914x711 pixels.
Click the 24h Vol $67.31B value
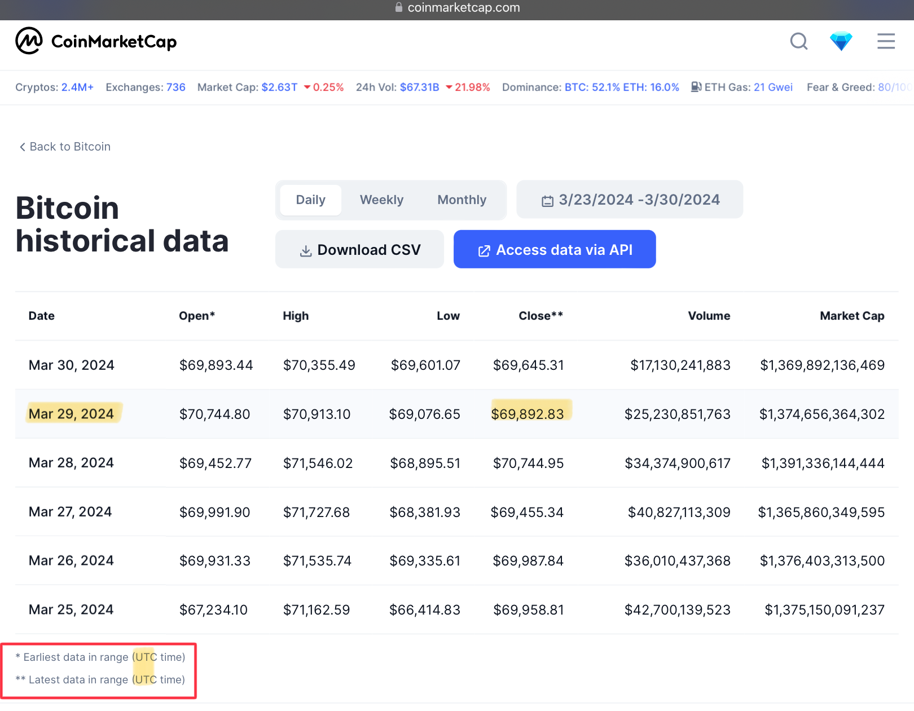(x=419, y=87)
